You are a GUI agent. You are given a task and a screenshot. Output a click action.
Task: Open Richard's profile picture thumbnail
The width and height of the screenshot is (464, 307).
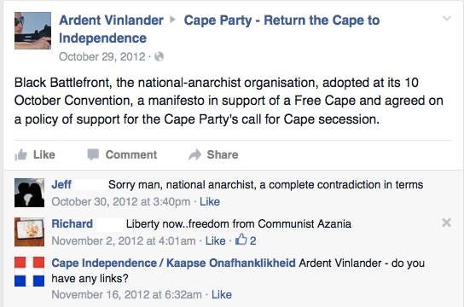29,232
